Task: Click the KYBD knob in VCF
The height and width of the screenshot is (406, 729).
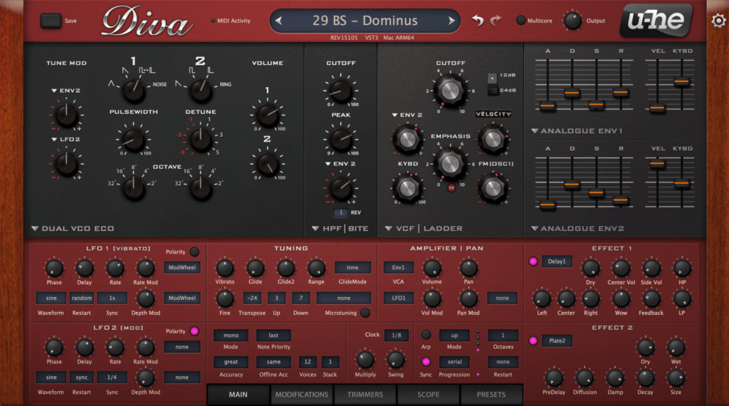Action: 408,188
